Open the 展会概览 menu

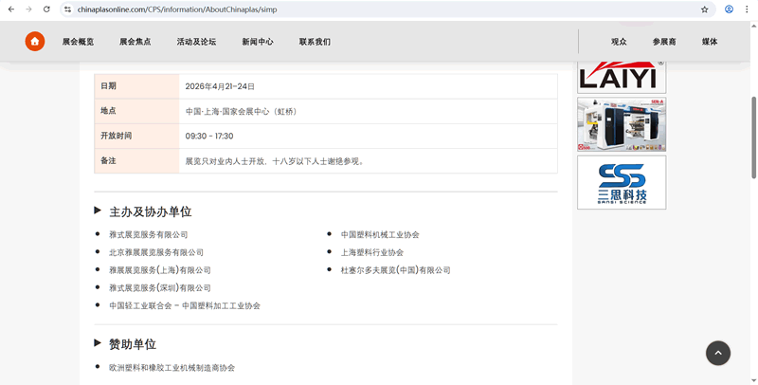(x=78, y=42)
